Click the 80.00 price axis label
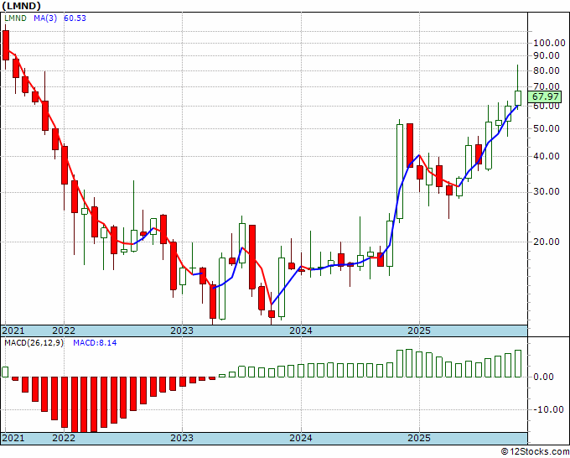 [x=547, y=71]
